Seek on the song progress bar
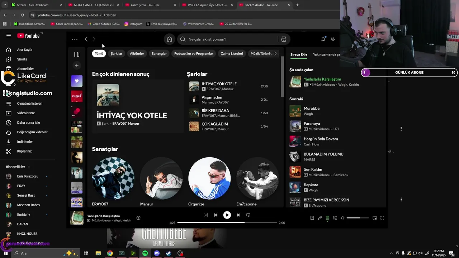This screenshot has height=258, width=459. coord(227,223)
